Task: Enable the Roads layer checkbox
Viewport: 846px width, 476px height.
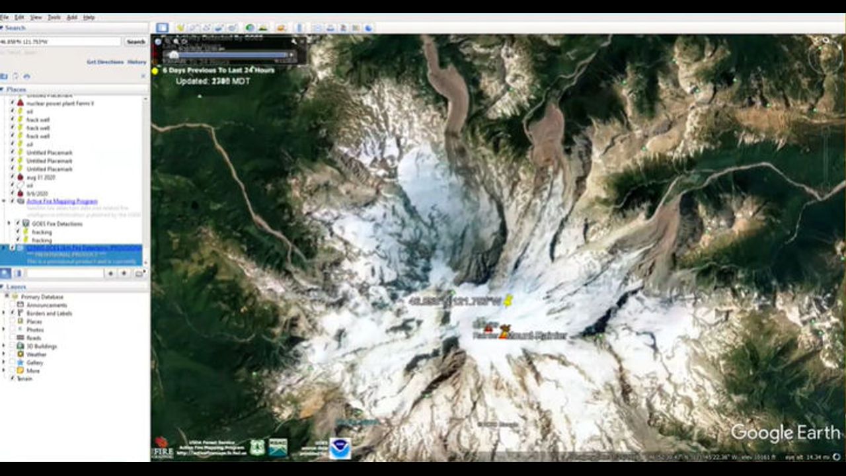Action: click(13, 338)
